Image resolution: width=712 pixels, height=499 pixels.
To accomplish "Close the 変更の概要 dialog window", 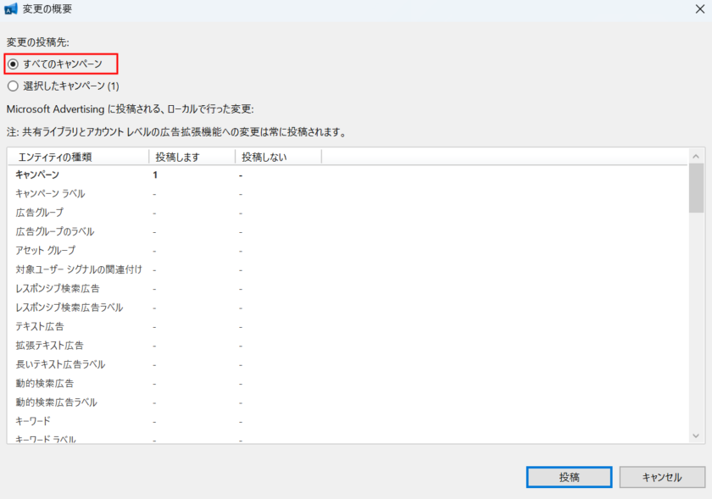I will [x=697, y=10].
